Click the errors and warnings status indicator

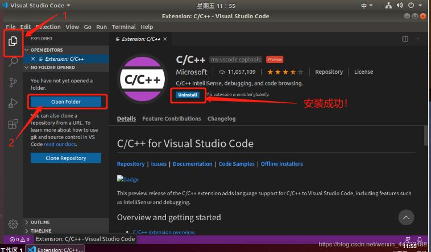click(x=19, y=240)
